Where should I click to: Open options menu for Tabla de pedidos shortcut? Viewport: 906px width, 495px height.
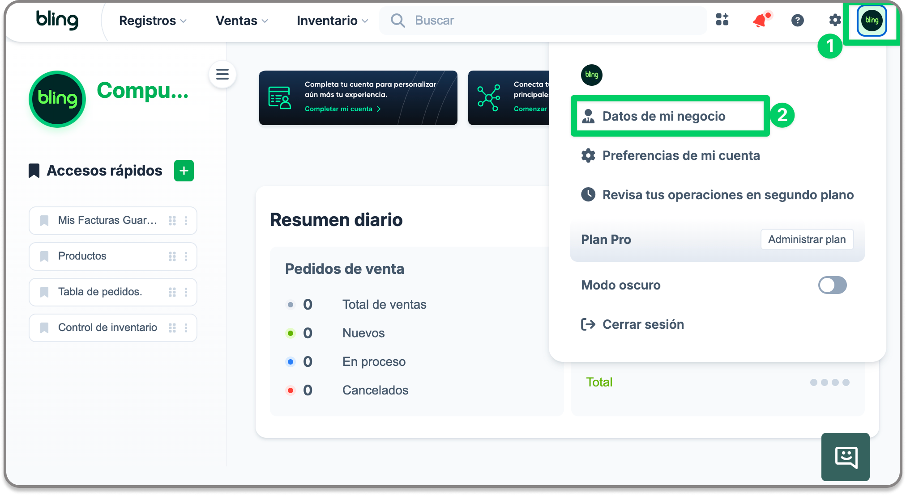186,292
